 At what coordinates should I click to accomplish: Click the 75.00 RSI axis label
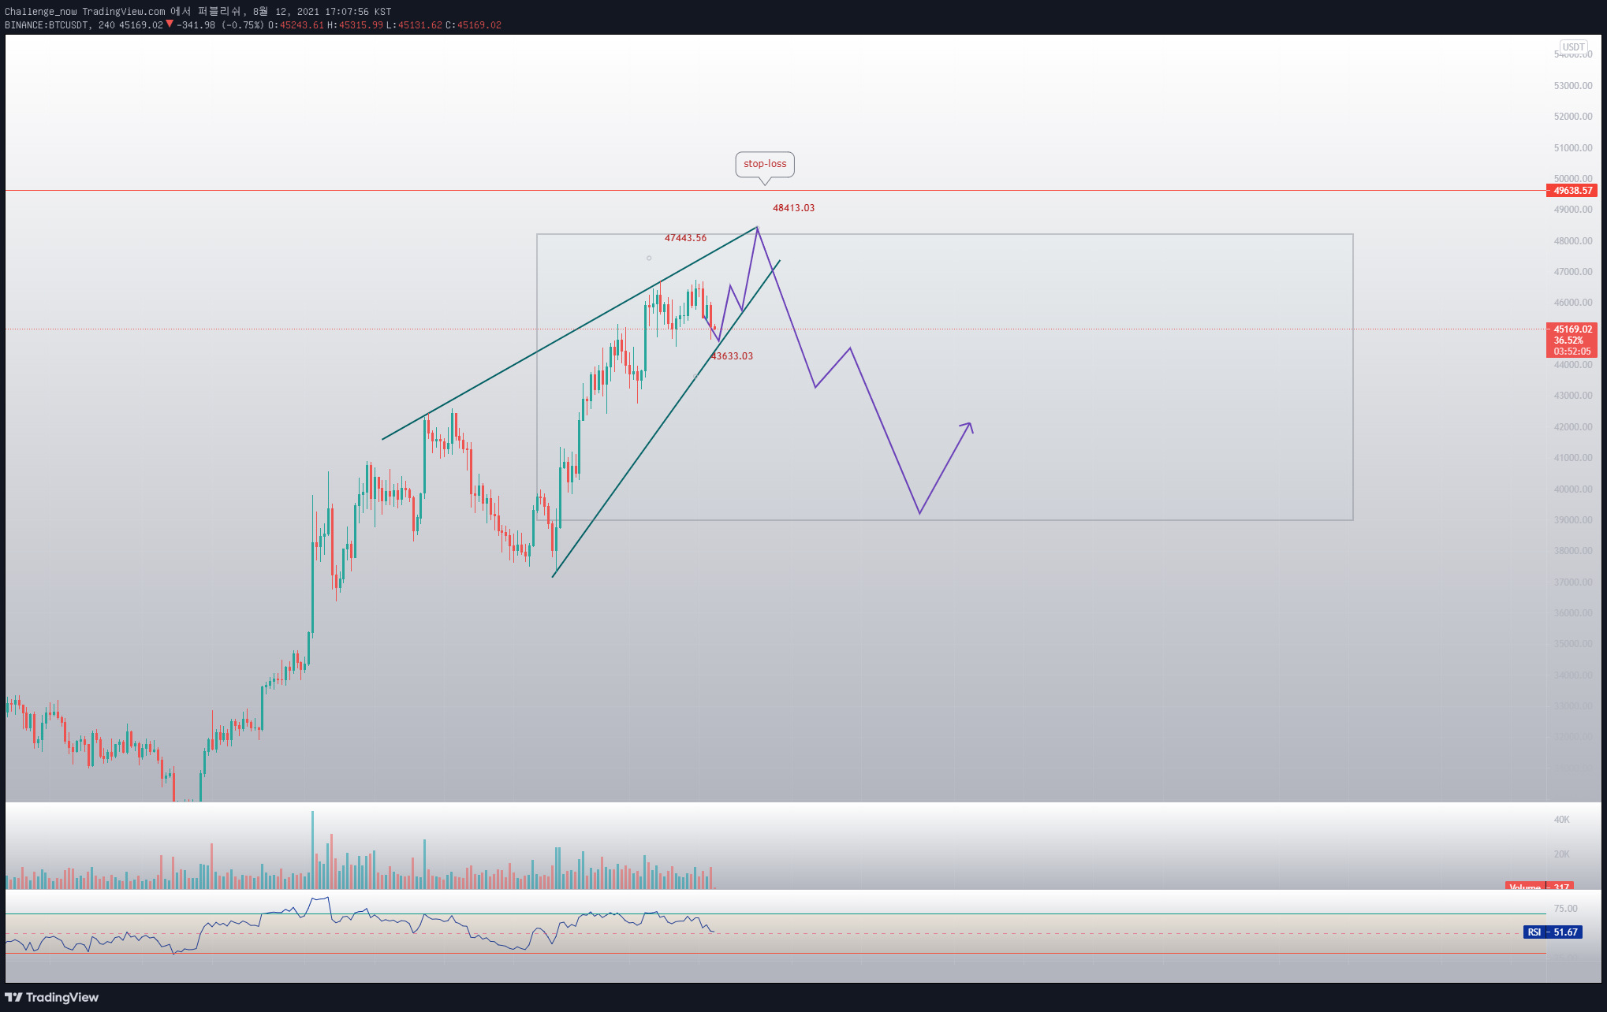click(1566, 909)
